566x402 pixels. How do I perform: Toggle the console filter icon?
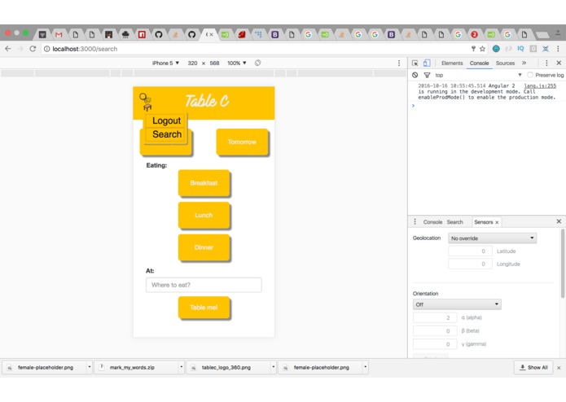pyautogui.click(x=427, y=75)
